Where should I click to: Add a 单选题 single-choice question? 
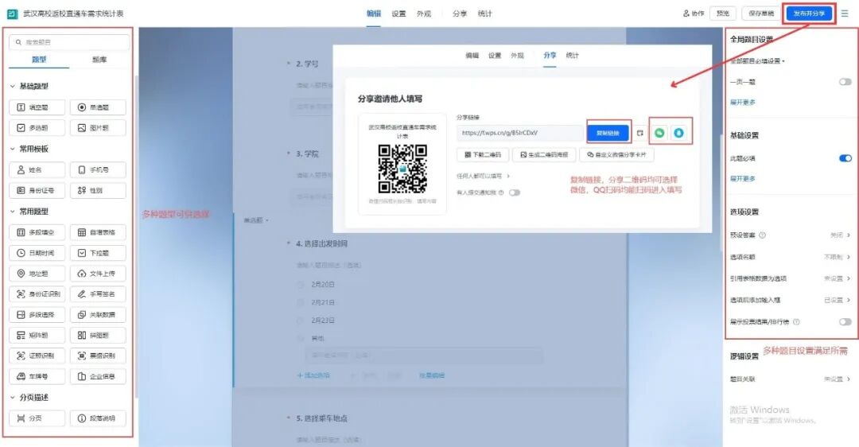(98, 107)
